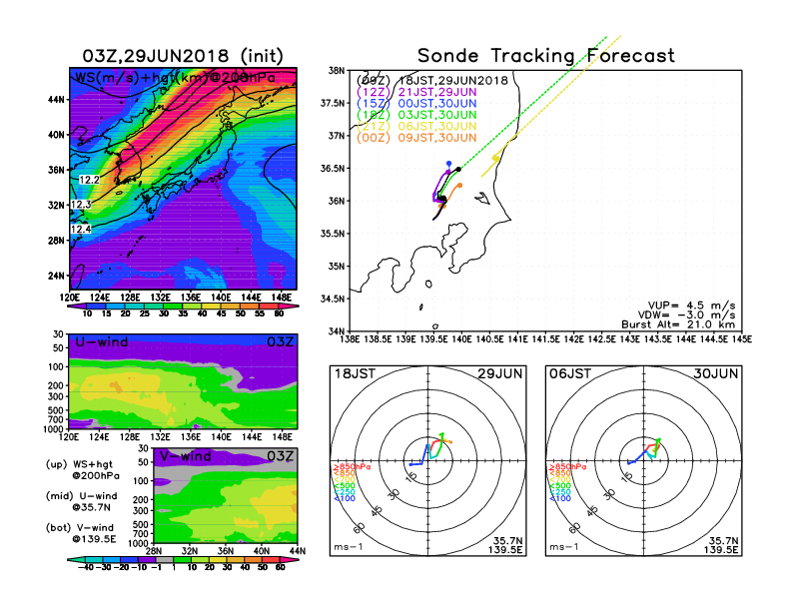Click the "U-wind" panel label
791x611 pixels.
point(102,341)
